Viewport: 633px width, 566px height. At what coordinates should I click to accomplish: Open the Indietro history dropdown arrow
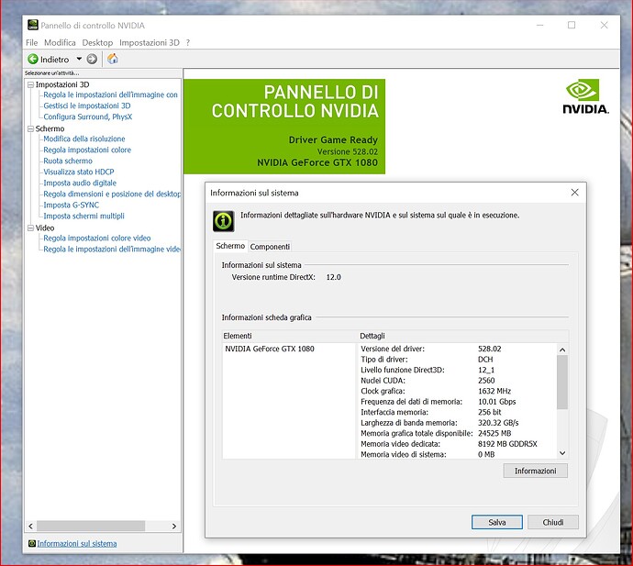click(79, 59)
